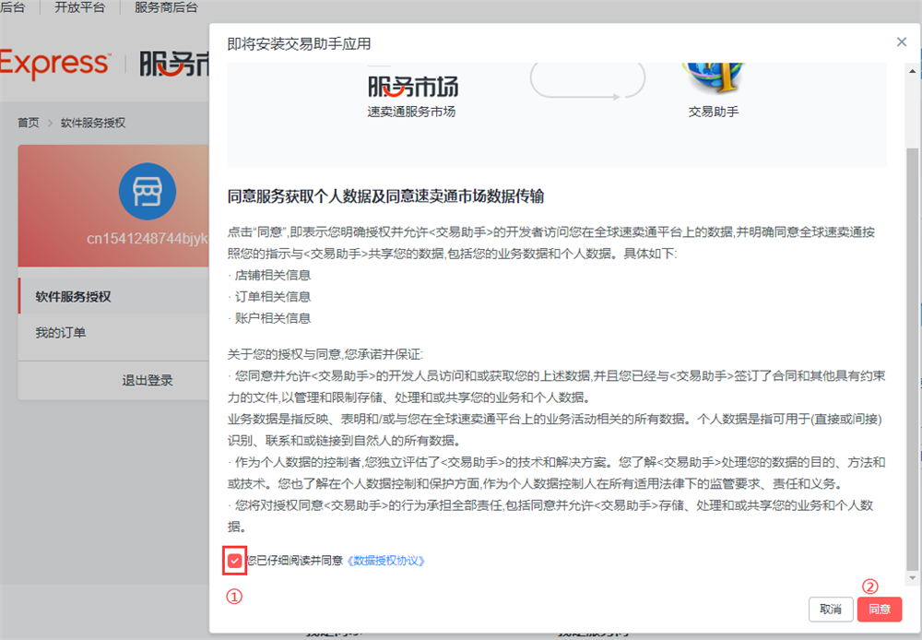Click the dialog scrollbar down arrow
922x640 pixels.
pyautogui.click(x=912, y=578)
